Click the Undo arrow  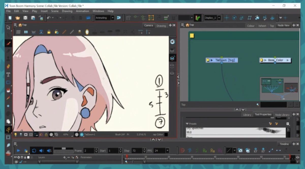point(49,18)
